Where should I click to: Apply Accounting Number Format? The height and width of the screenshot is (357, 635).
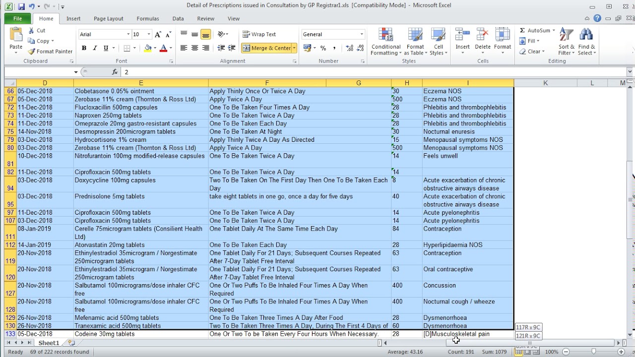(307, 48)
